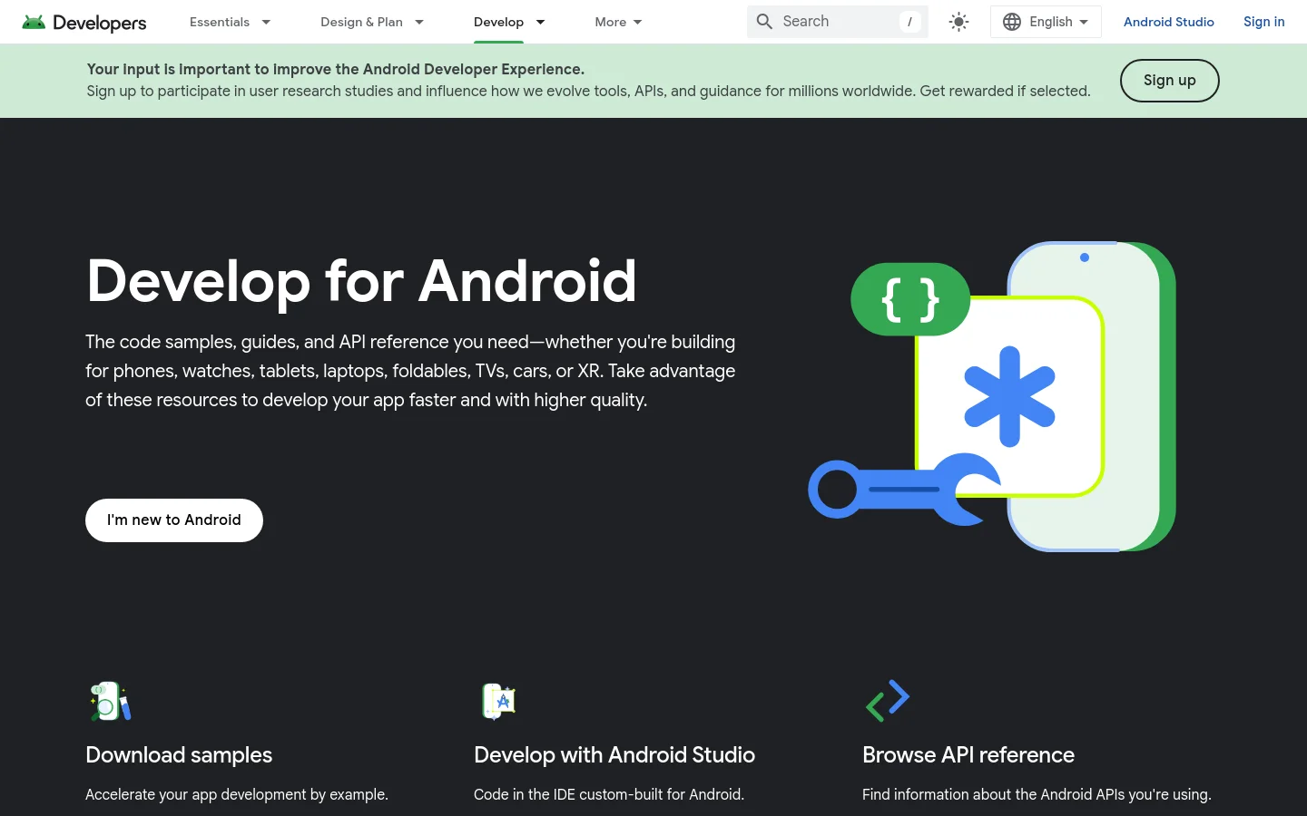1307x816 pixels.
Task: Open the Download samples icon
Action: (111, 701)
